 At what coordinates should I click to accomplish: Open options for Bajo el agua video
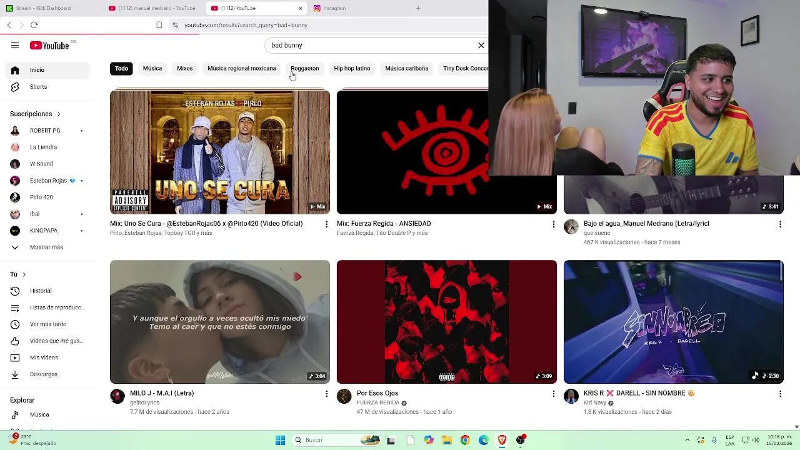(780, 224)
